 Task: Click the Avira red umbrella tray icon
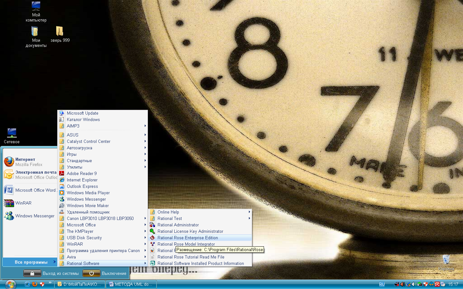pyautogui.click(x=437, y=284)
